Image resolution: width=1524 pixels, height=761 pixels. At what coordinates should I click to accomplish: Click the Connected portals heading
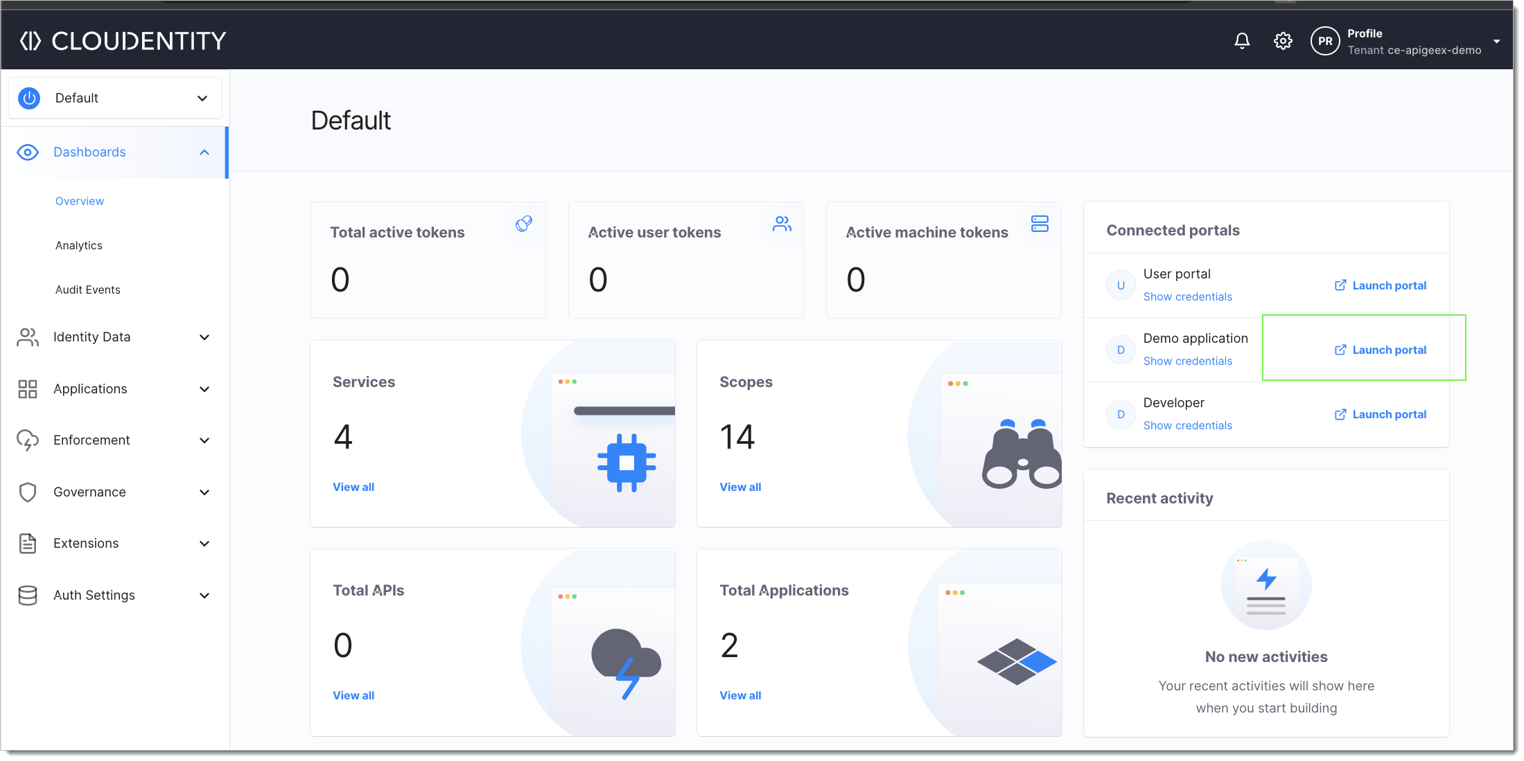click(x=1173, y=231)
